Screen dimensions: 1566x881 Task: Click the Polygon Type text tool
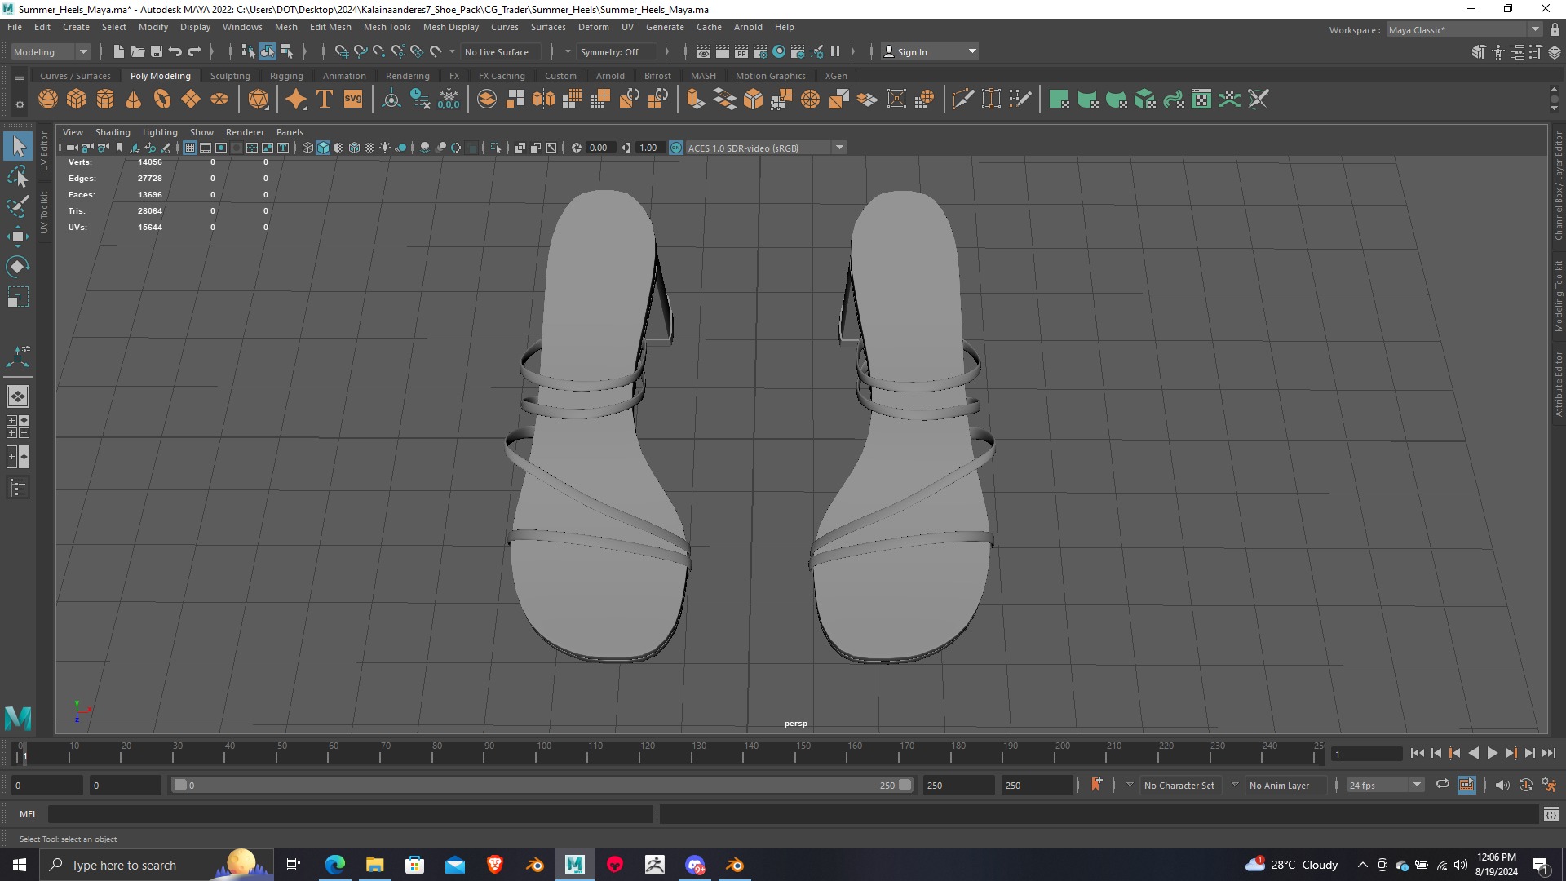tap(325, 100)
